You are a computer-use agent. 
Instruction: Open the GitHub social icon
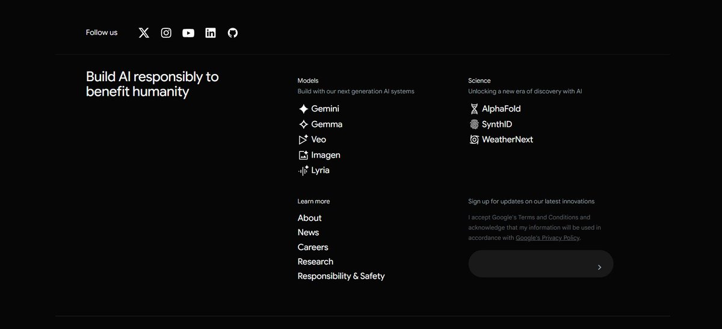233,33
